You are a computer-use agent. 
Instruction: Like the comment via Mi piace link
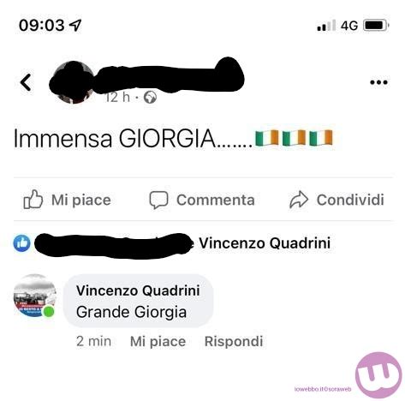[158, 341]
